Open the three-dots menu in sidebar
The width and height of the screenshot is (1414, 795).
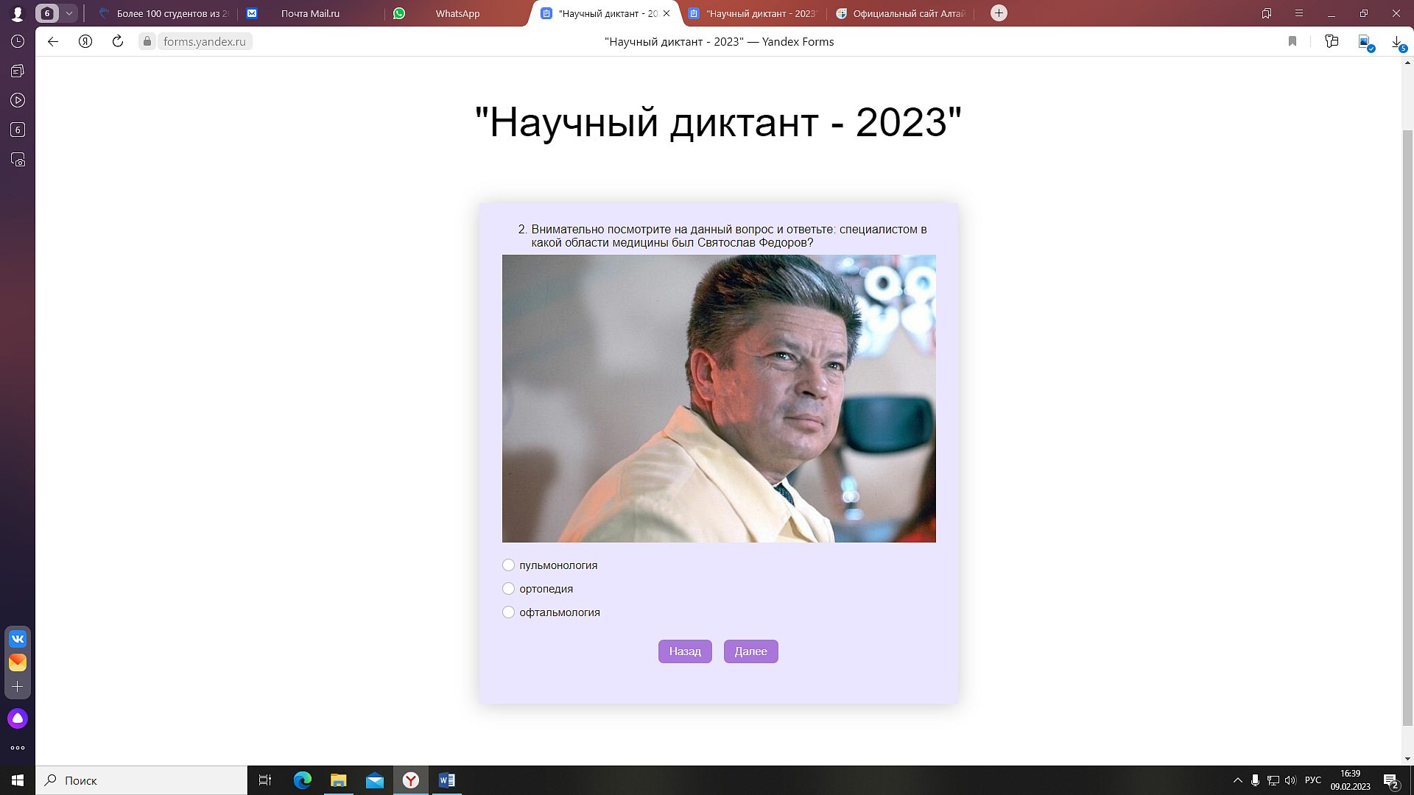pos(18,748)
